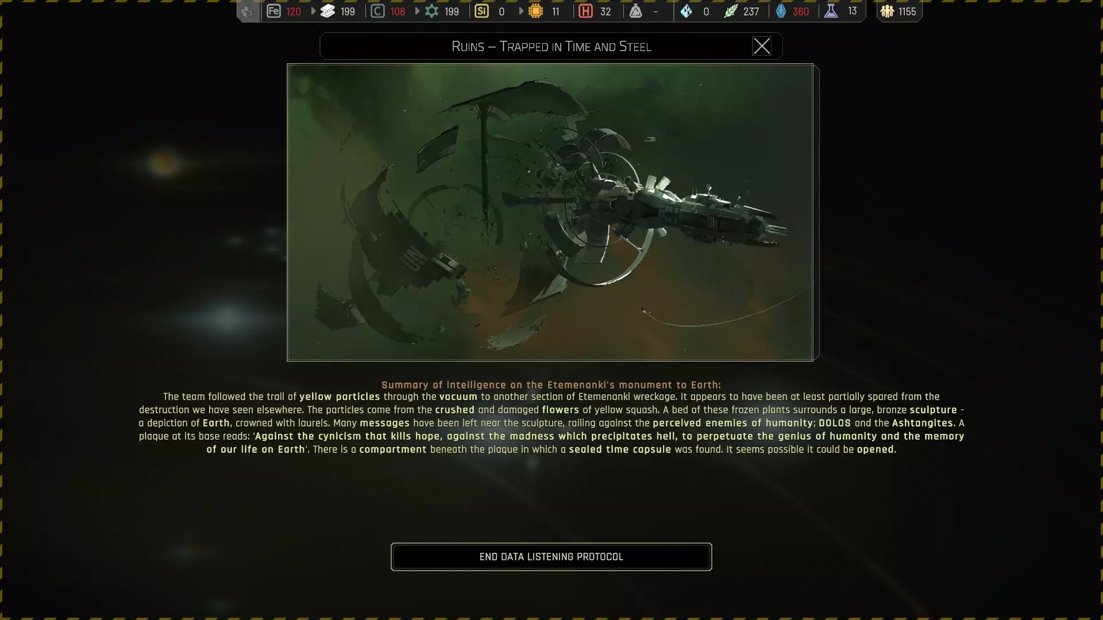Click the gear-shaped polymers icon
Viewport: 1103px width, 620px height.
(x=431, y=11)
